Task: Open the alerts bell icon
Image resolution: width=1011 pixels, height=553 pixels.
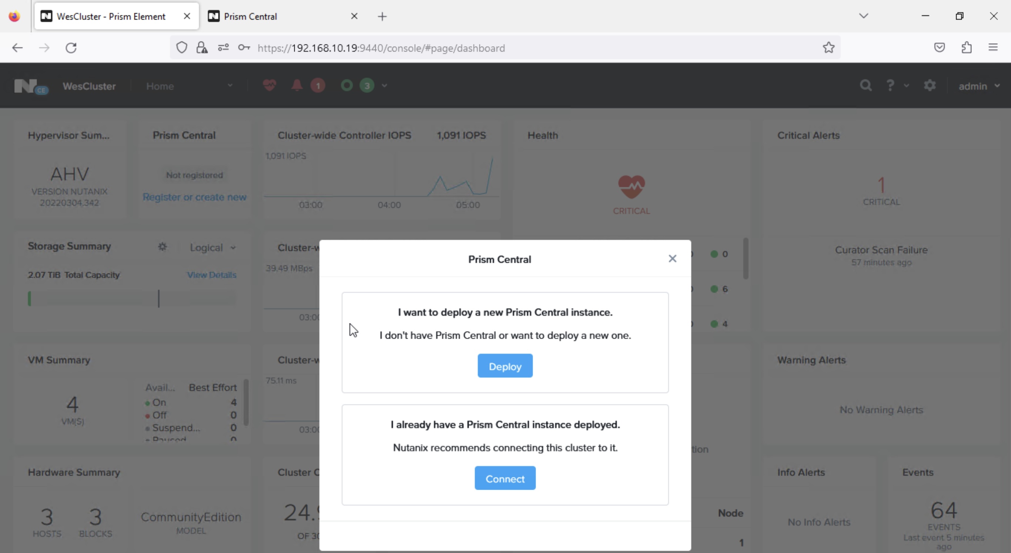Action: coord(297,85)
